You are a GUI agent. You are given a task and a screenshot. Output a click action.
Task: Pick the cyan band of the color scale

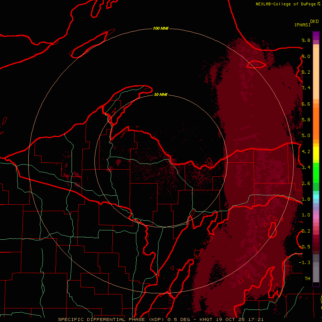click(x=316, y=197)
